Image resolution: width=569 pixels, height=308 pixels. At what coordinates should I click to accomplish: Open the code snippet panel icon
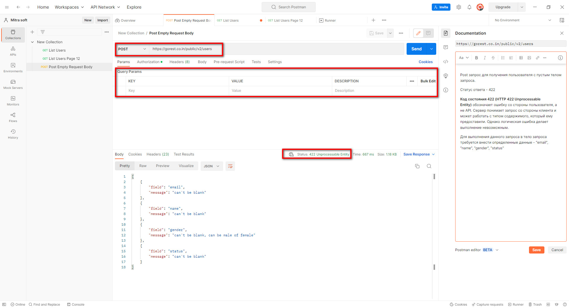click(x=446, y=62)
